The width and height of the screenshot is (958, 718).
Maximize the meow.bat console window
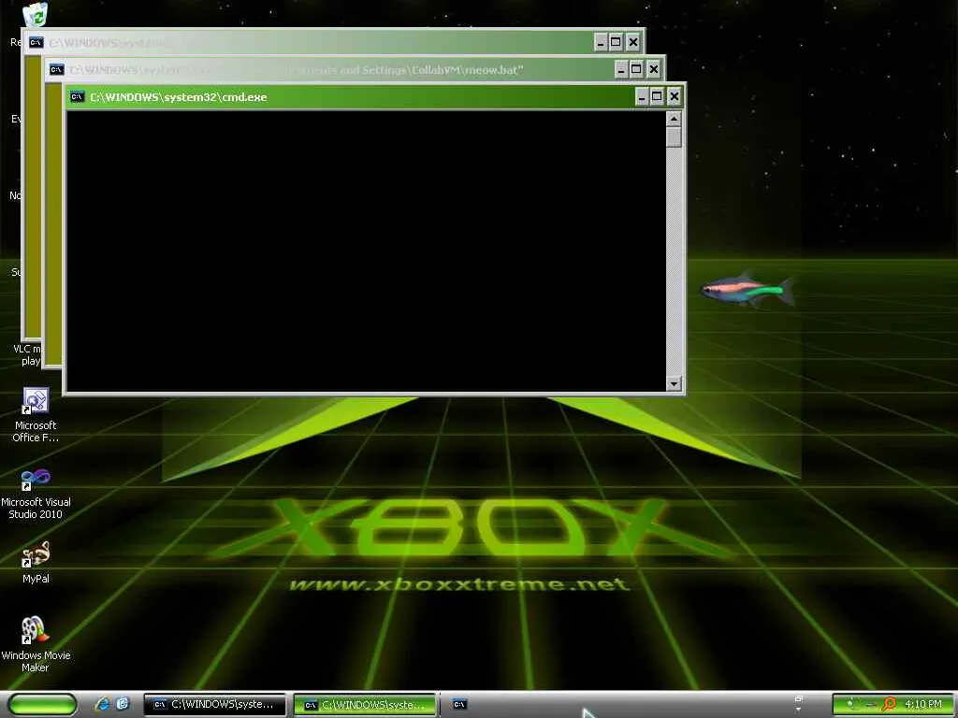click(x=636, y=69)
